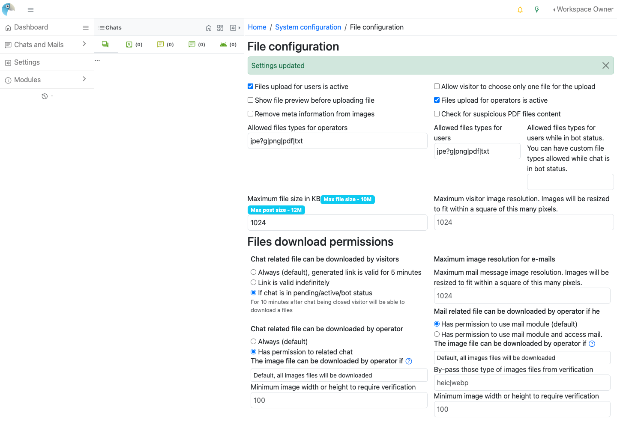Enable Remove meta information from images
Screen dimensions: 617x428
(251, 114)
